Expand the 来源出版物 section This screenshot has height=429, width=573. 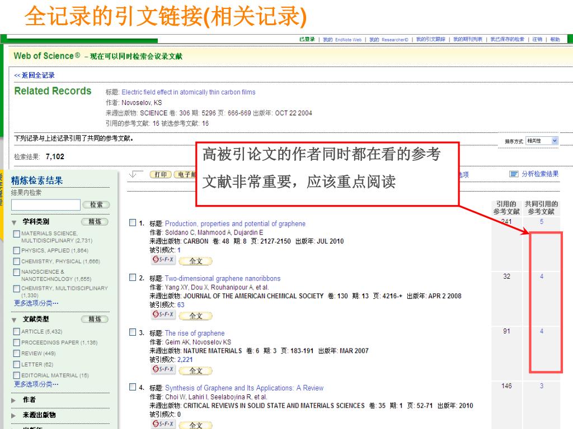[13, 416]
